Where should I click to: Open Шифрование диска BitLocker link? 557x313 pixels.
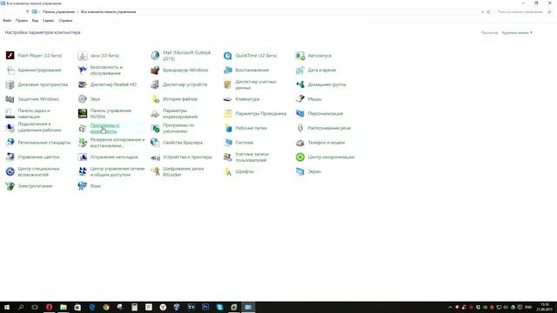tap(183, 171)
